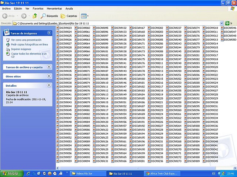Click Pedir copias fotográficas en línea
237x177 pixels.
tap(29, 44)
